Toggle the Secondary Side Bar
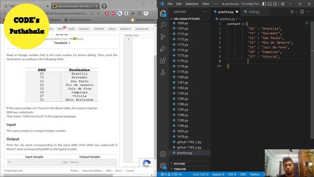314x177 pixels. click(275, 4)
